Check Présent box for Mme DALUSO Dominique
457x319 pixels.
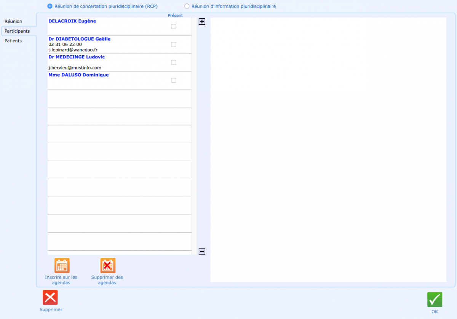174,80
